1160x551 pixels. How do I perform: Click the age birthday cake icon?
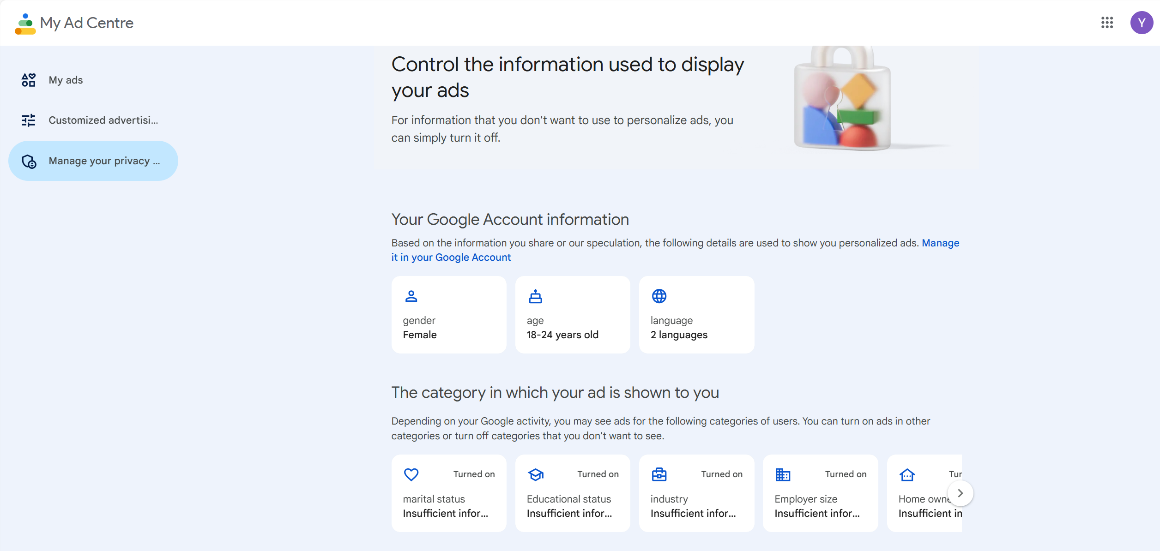tap(535, 296)
